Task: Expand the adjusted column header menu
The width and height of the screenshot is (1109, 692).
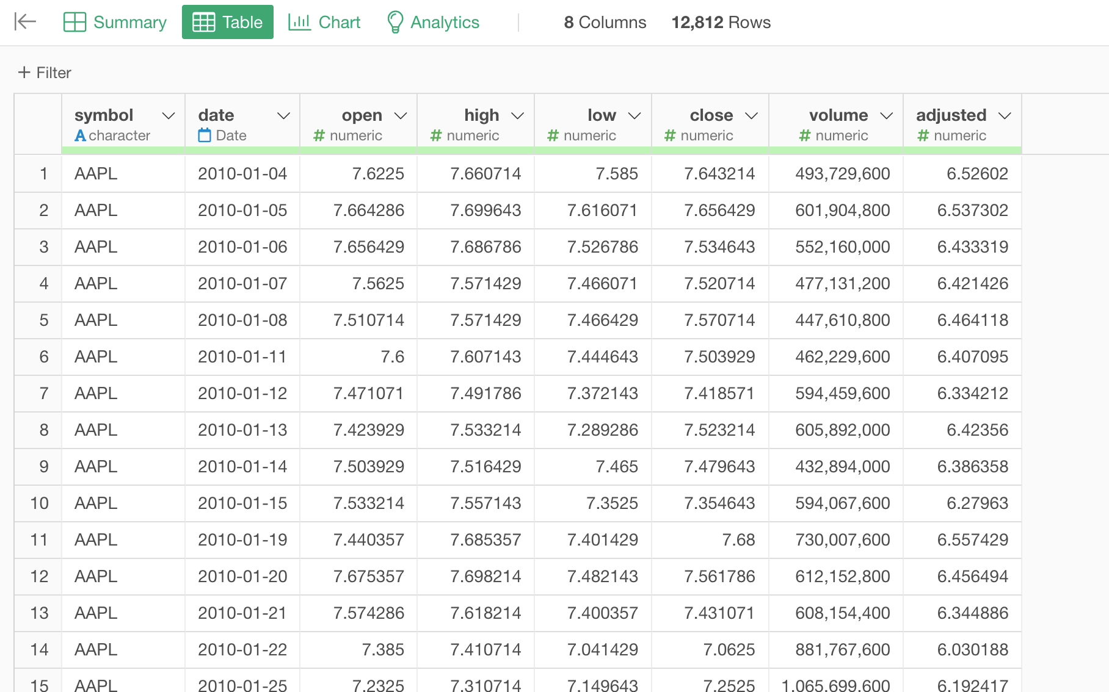Action: tap(1005, 115)
